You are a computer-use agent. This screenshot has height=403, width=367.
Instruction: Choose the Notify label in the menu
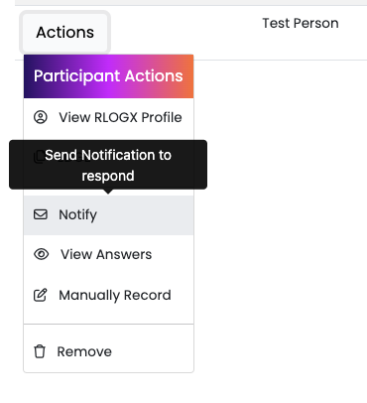click(78, 214)
